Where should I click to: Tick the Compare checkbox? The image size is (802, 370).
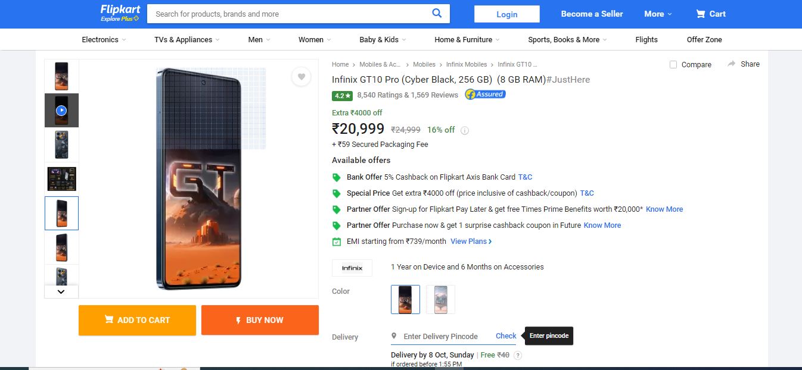pos(673,64)
